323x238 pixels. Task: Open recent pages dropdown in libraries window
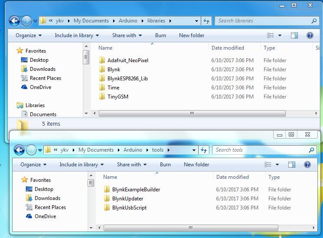click(35, 21)
